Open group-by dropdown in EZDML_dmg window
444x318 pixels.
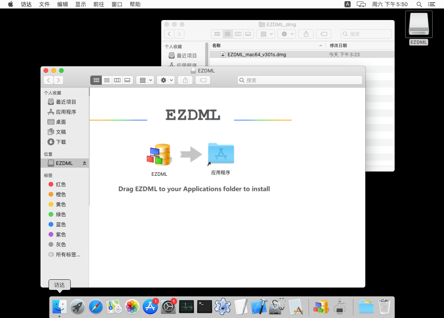coord(266,34)
